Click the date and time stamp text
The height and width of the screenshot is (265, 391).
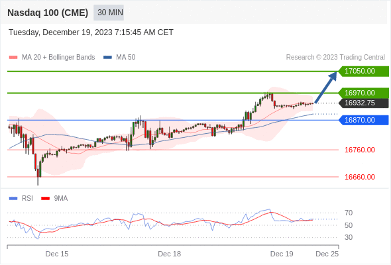click(91, 32)
